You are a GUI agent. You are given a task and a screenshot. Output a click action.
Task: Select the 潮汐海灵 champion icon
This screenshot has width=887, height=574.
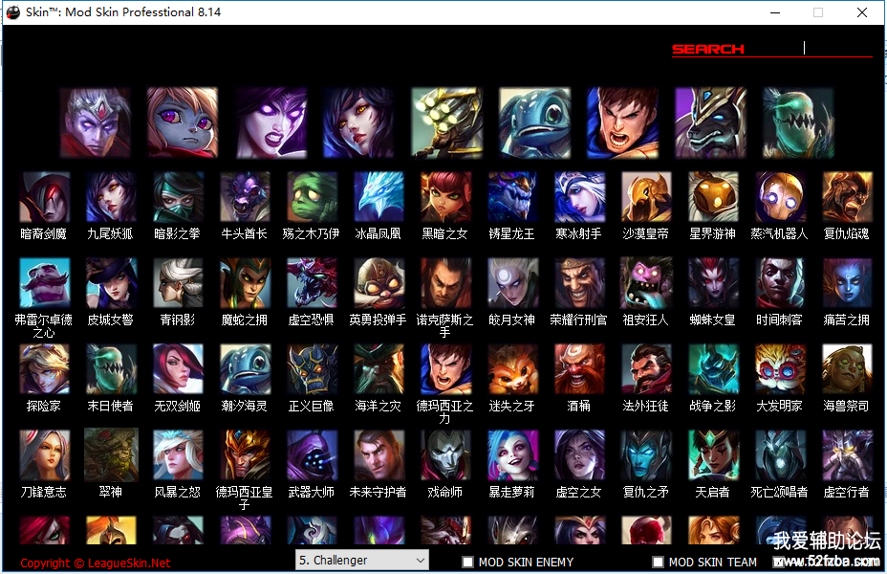coord(245,369)
